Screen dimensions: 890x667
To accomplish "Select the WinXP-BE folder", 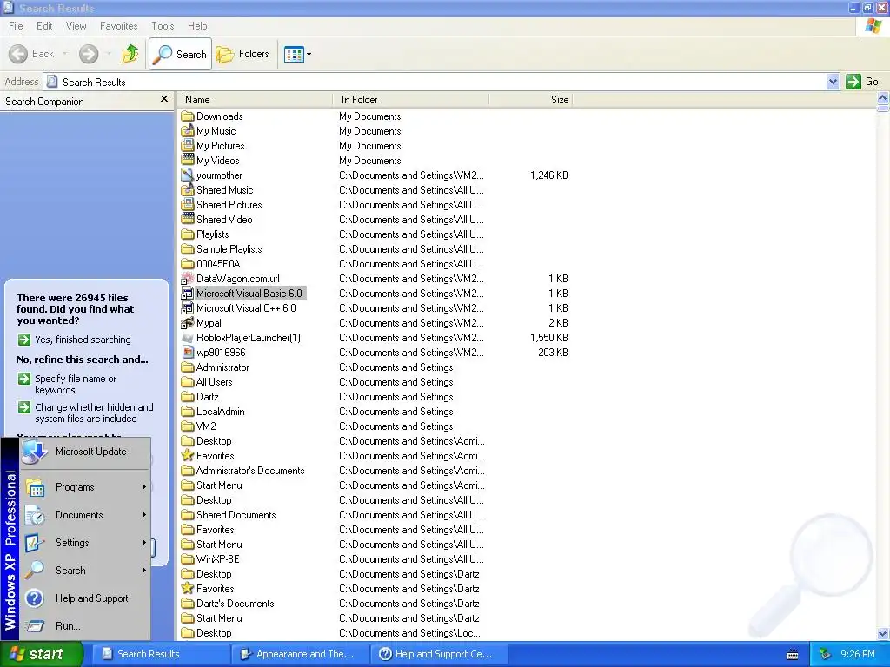I will 217,559.
